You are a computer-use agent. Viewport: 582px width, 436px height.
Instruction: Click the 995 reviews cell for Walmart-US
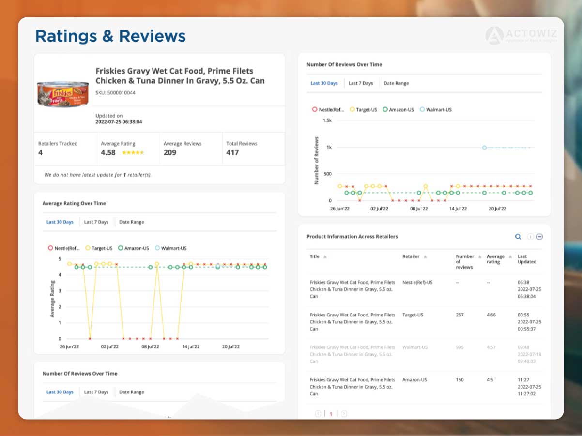pyautogui.click(x=460, y=347)
